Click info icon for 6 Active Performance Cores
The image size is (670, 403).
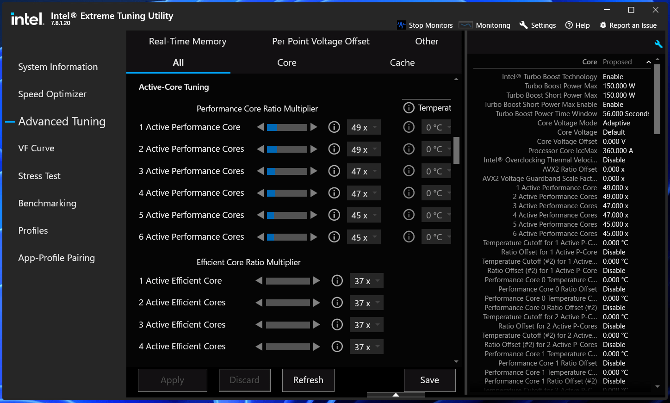pyautogui.click(x=334, y=237)
